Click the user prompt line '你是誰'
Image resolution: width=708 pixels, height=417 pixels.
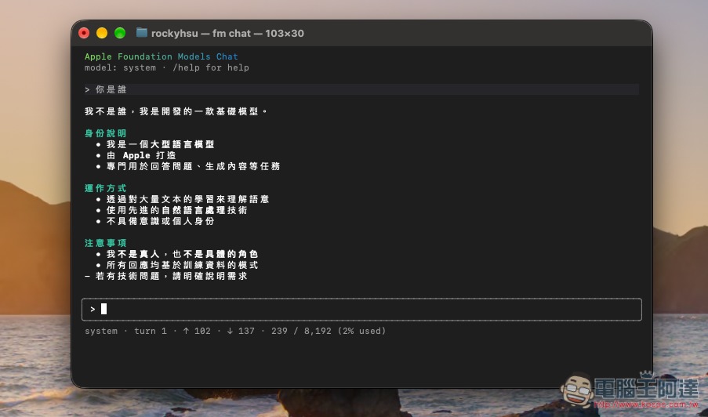tap(361, 89)
